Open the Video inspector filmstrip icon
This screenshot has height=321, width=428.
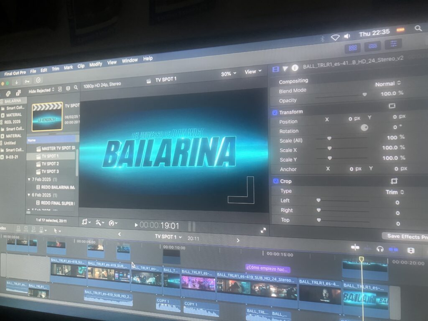[x=275, y=69]
